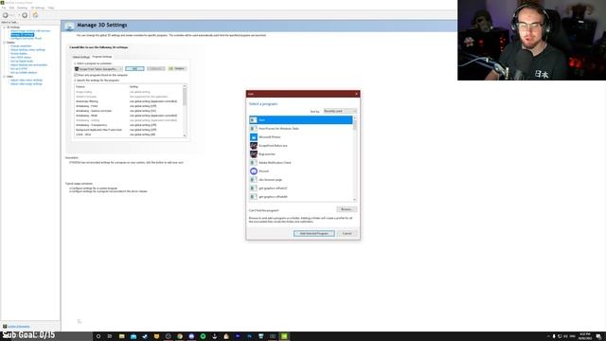
Task: Click the EscapeFromTarkov.exe icon in list
Action: coord(254,145)
